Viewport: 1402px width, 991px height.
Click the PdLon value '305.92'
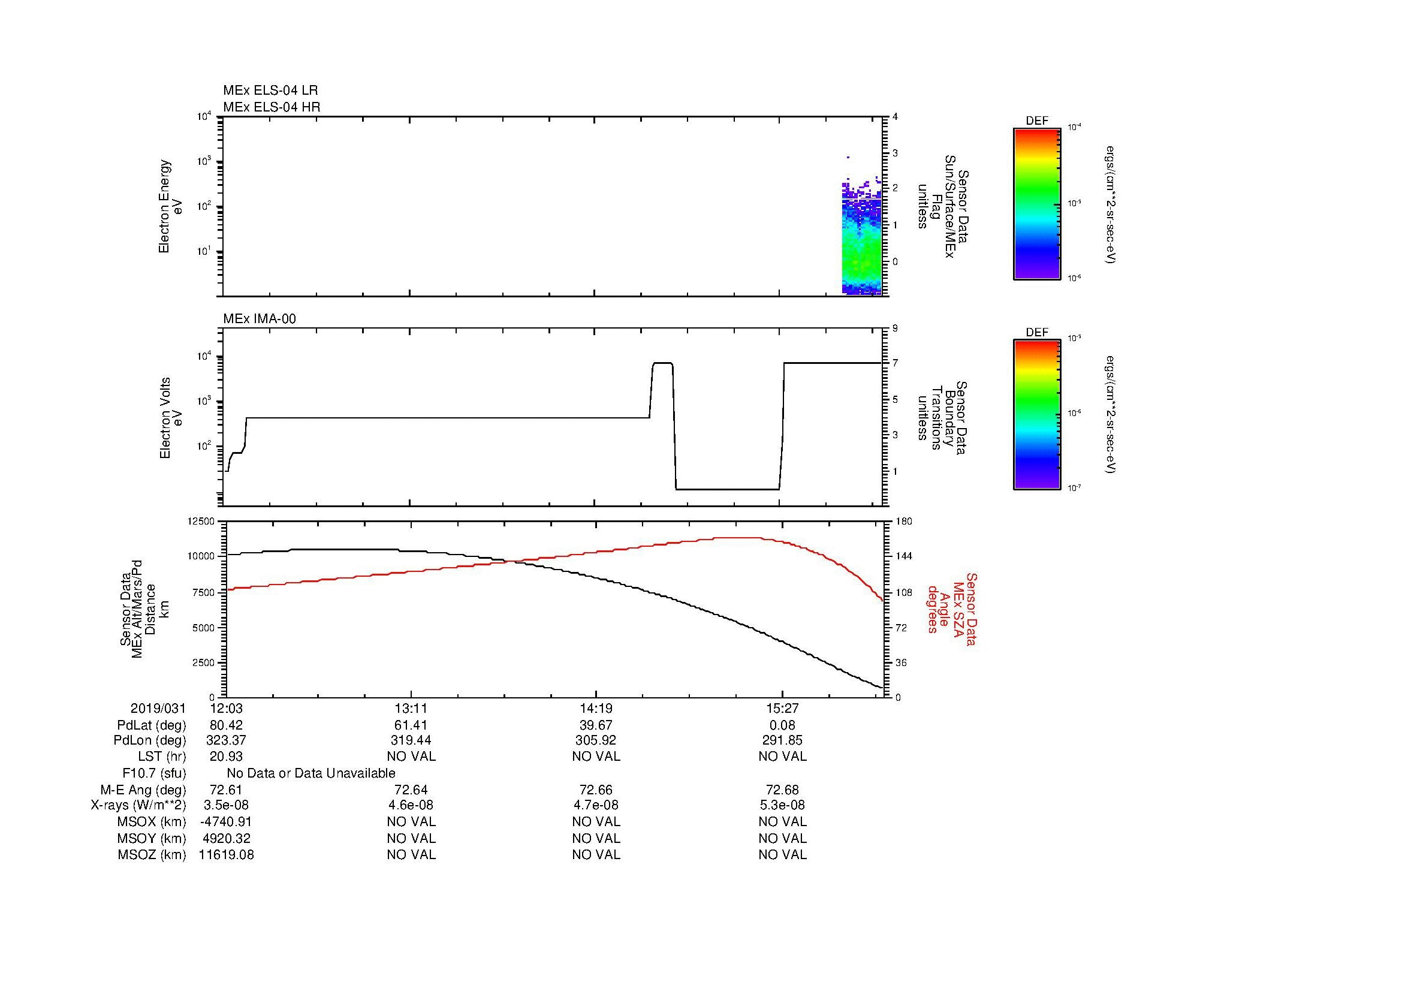[x=596, y=740]
